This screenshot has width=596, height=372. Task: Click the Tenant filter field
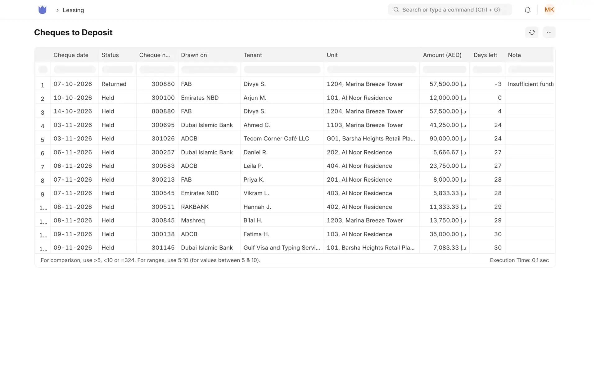[x=282, y=69]
